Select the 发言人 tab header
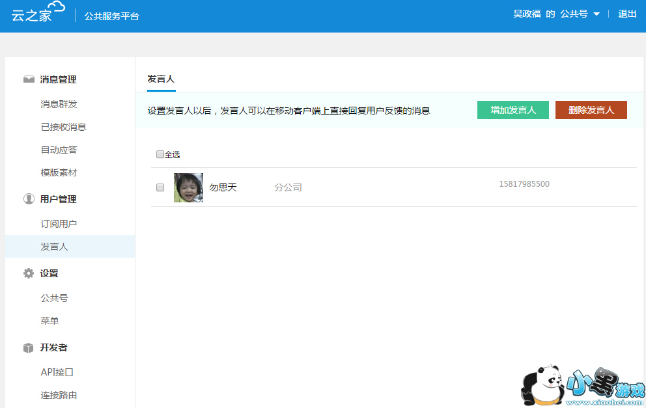Screen dimensions: 646x408 161,79
